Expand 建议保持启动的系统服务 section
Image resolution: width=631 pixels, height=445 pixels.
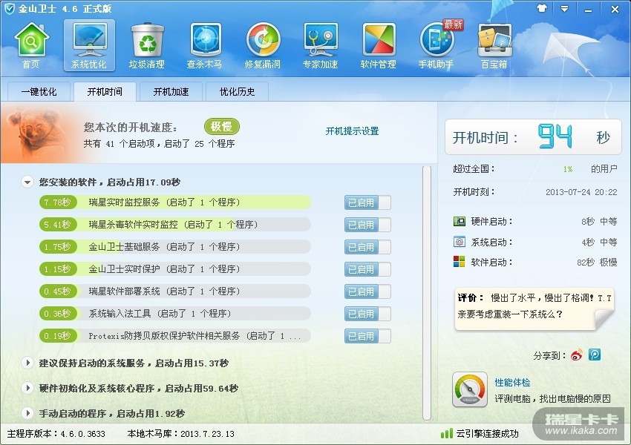(x=27, y=363)
